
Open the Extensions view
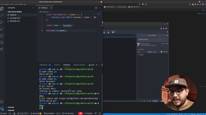2,35
